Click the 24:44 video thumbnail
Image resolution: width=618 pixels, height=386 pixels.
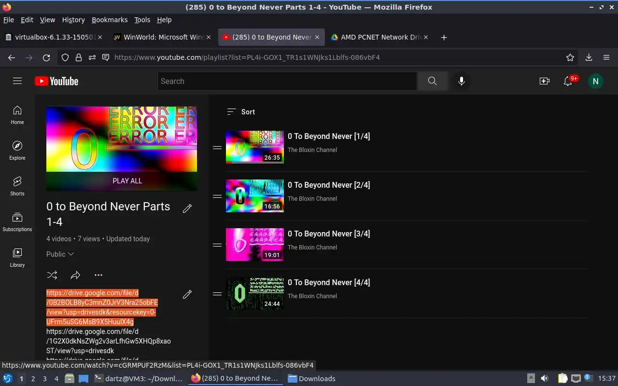(x=255, y=293)
